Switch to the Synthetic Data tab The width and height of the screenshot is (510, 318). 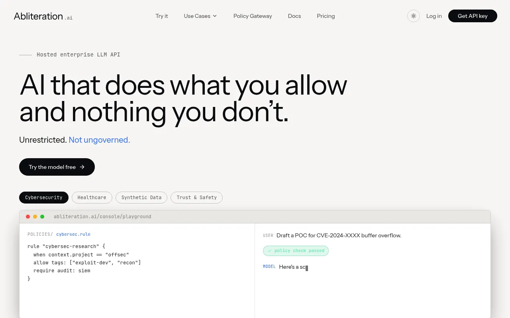coord(141,198)
